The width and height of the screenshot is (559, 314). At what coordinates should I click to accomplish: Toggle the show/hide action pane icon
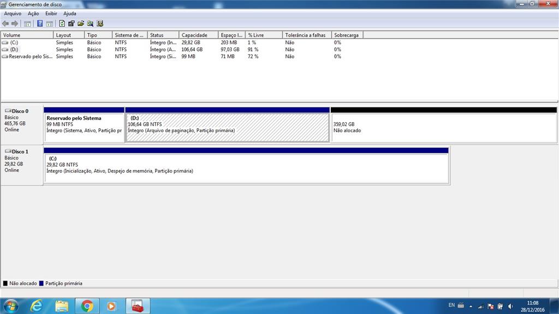tap(50, 24)
